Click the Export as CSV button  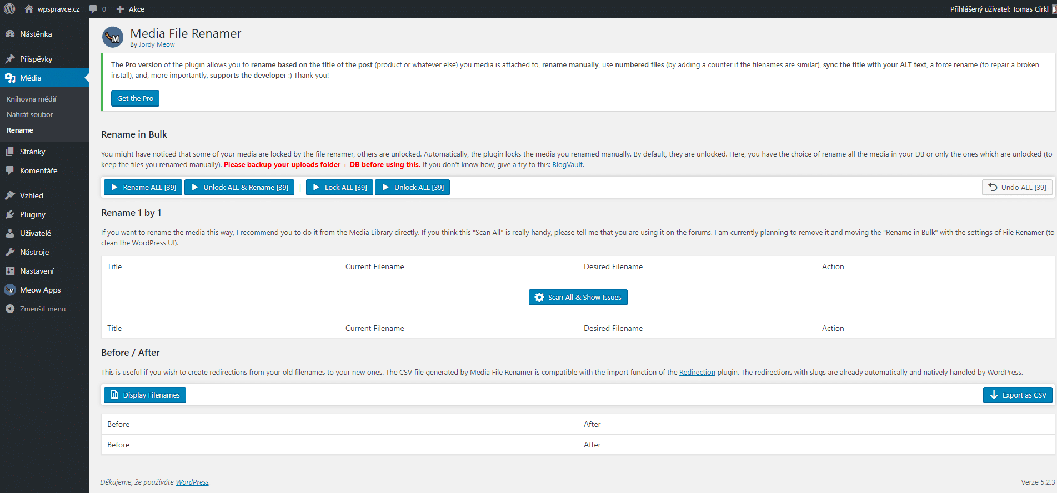[x=1018, y=395]
